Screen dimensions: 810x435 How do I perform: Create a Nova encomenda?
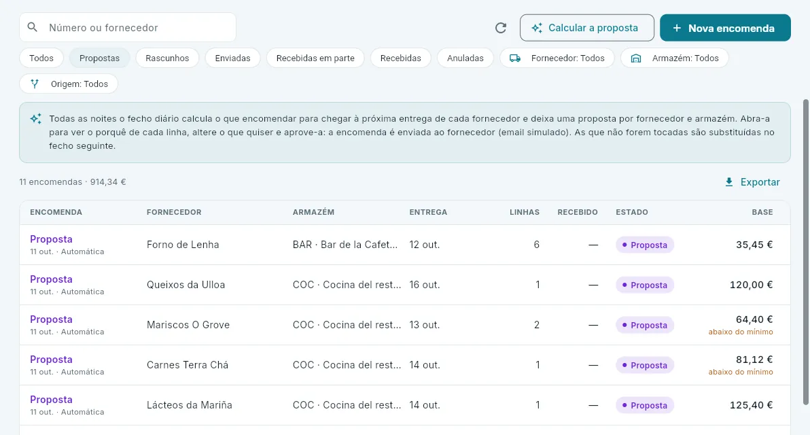(x=725, y=28)
